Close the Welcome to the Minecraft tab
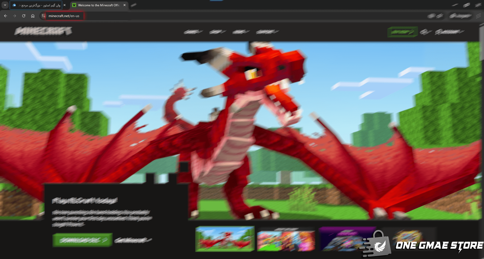This screenshot has height=259, width=484. pos(125,5)
